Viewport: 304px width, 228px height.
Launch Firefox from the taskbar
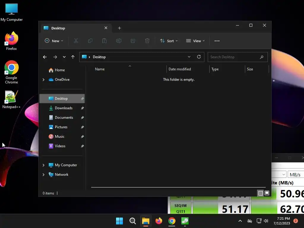(x=159, y=221)
